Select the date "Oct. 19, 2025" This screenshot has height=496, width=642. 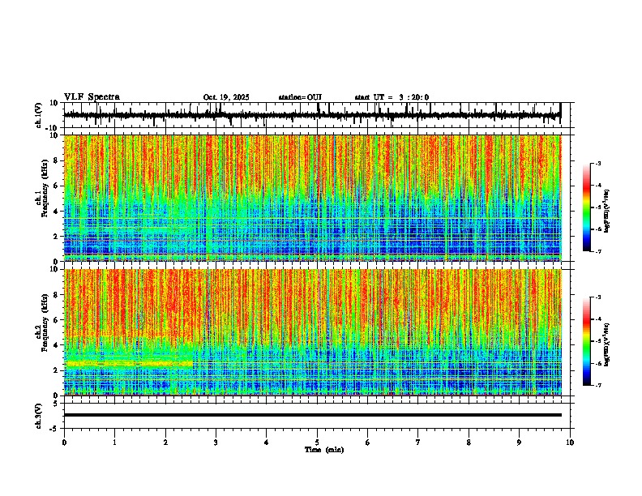pyautogui.click(x=226, y=97)
